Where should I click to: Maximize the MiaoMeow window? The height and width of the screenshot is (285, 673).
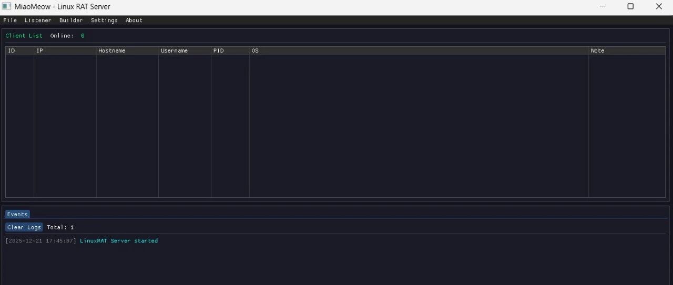(630, 7)
